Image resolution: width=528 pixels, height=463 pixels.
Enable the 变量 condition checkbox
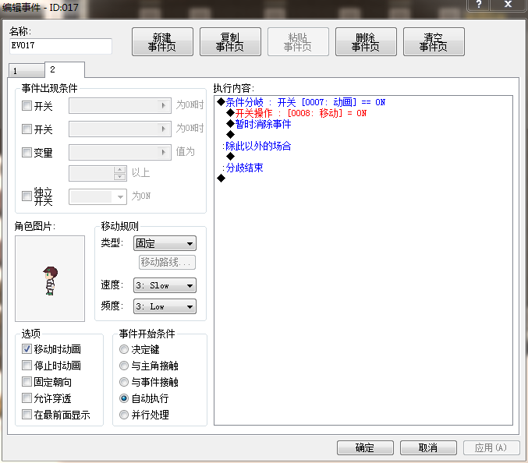(27, 153)
